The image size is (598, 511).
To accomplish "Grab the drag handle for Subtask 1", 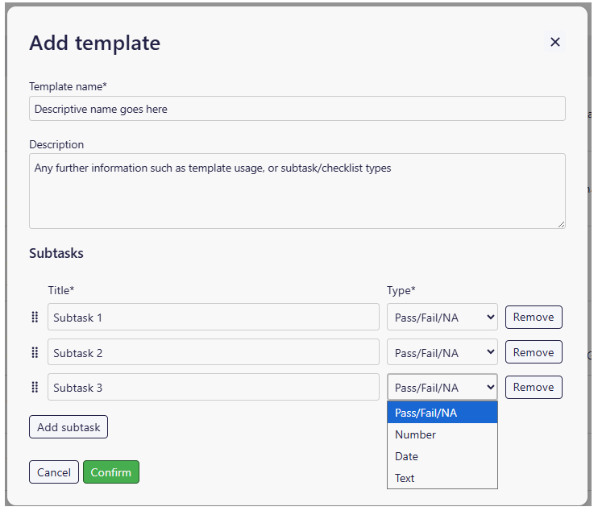I will 35,318.
